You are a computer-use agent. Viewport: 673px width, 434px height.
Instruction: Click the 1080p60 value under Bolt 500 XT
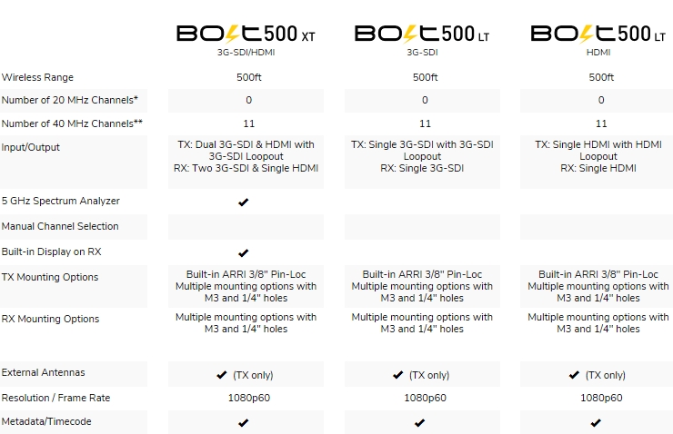pos(249,398)
